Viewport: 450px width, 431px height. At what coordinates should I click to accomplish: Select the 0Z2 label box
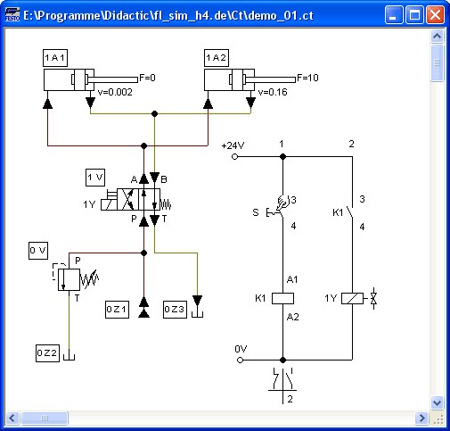coord(47,353)
